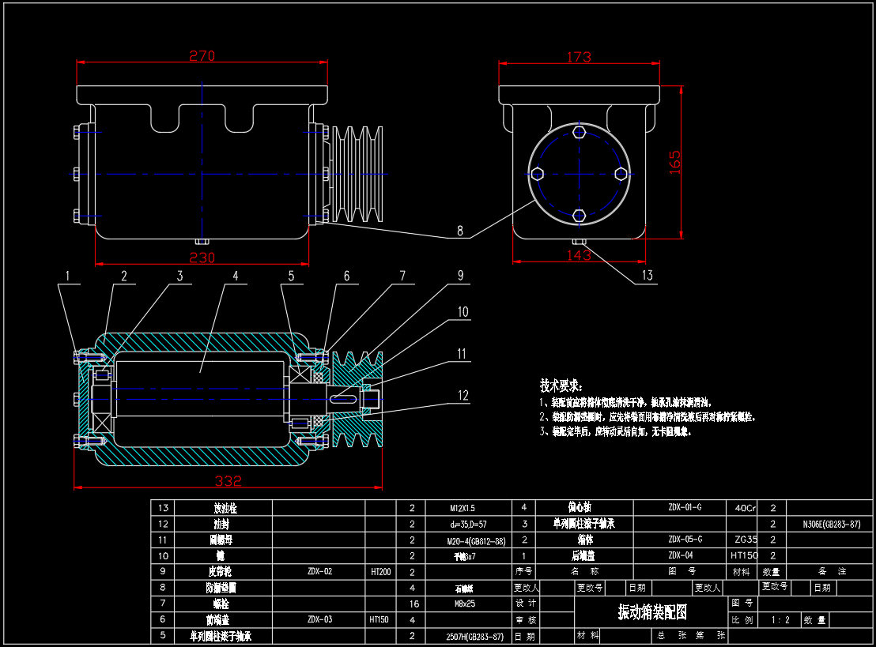Click the ZDX-02 drawing number cell
This screenshot has height=647, width=876.
(319, 571)
